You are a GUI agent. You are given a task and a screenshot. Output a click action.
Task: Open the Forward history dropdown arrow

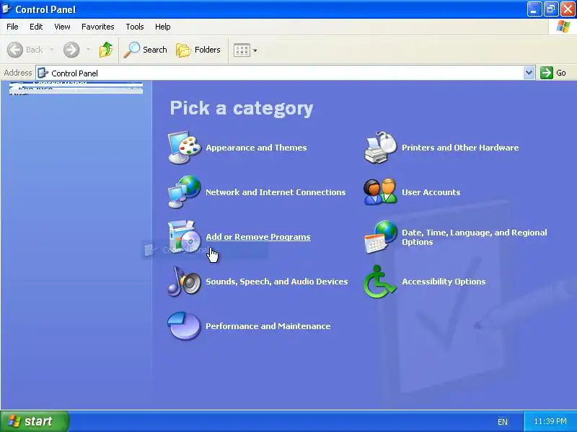click(88, 50)
